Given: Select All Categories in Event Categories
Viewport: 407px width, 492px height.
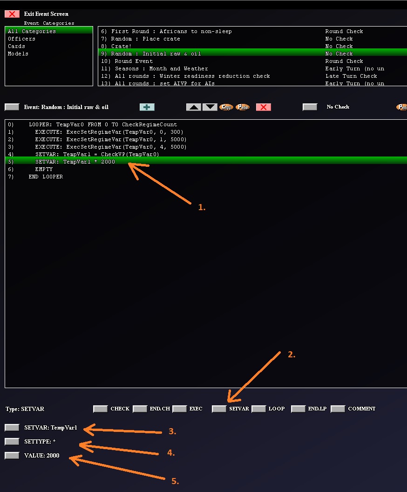Looking at the screenshot, I should (x=49, y=31).
